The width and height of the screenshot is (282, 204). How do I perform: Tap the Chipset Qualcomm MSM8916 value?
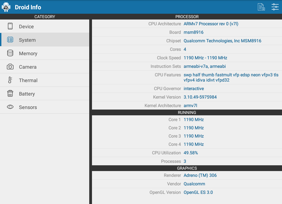click(222, 41)
